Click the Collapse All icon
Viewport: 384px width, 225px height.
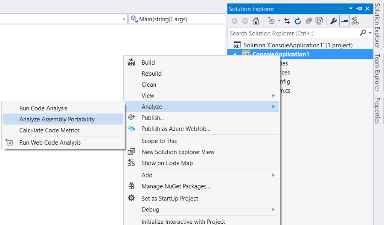[308, 21]
